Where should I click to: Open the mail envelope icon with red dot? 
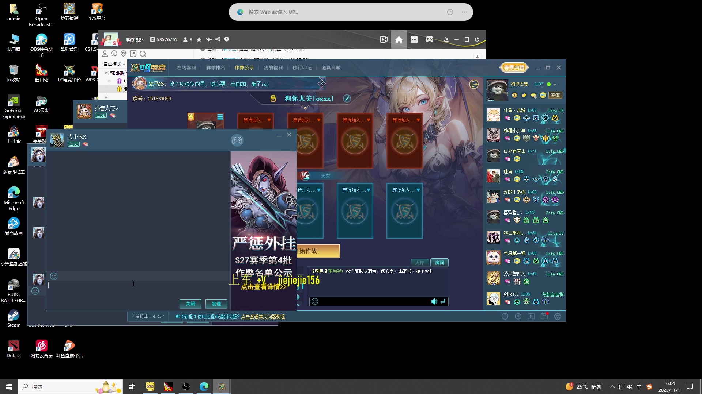pyautogui.click(x=544, y=316)
